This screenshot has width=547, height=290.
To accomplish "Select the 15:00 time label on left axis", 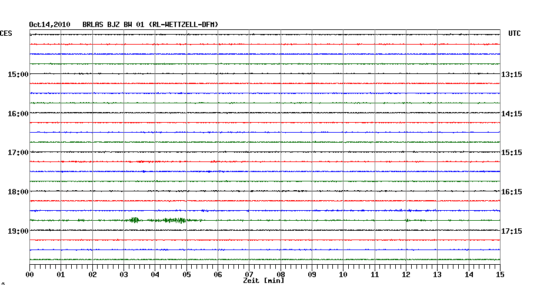I will (x=18, y=75).
